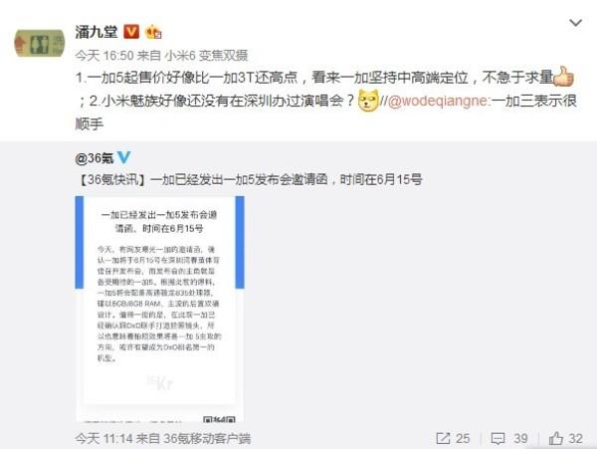The height and width of the screenshot is (449, 597).
Task: Open the 今天 16:50 timestamp
Action: tap(103, 56)
